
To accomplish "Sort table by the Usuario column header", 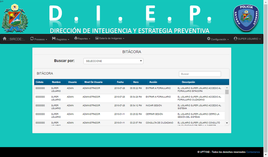I will pyautogui.click(x=73, y=82).
